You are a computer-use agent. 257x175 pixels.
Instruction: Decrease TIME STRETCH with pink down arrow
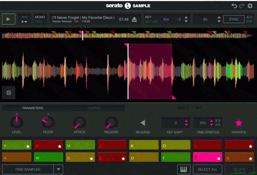click(212, 125)
